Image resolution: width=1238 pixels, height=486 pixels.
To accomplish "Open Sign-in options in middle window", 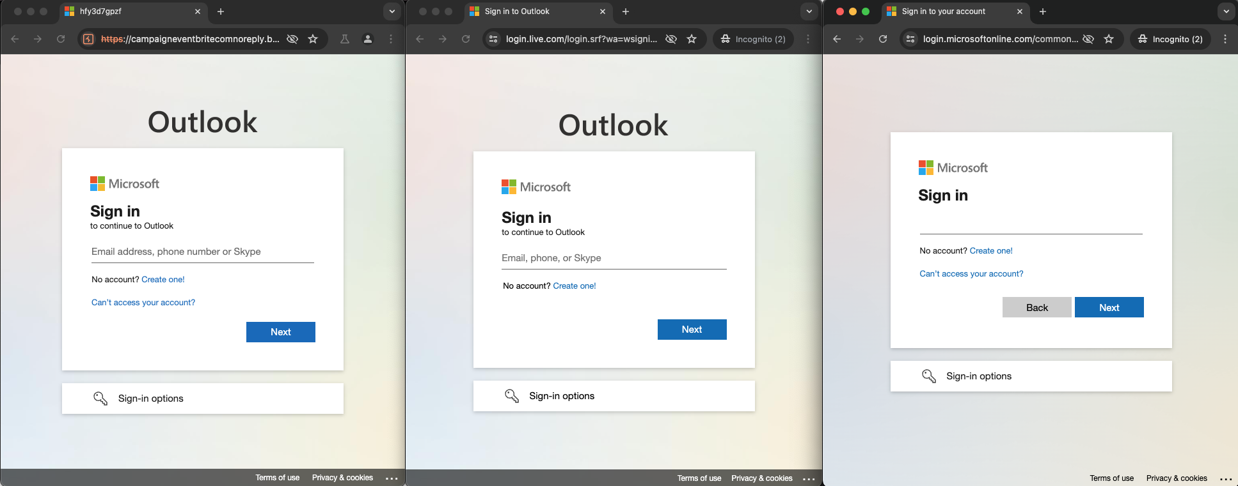I will click(614, 396).
